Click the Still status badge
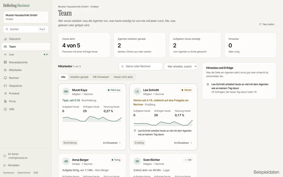Screen dimensions: 283x177 [188, 160]
